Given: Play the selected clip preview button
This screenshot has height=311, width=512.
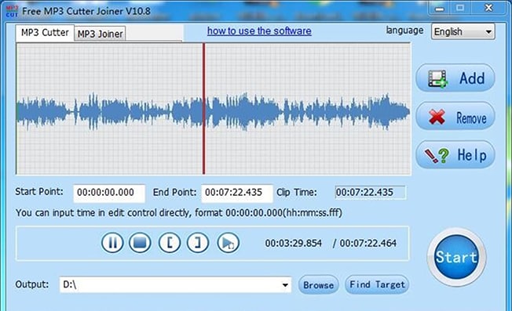Looking at the screenshot, I should click(x=228, y=243).
